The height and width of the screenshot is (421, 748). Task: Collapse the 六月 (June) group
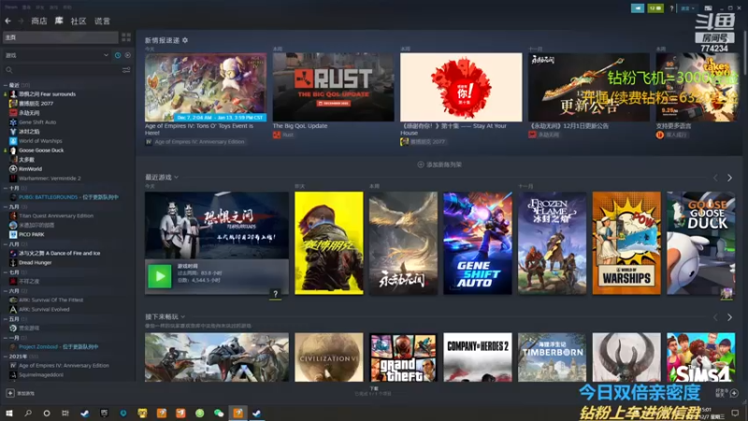(x=6, y=291)
